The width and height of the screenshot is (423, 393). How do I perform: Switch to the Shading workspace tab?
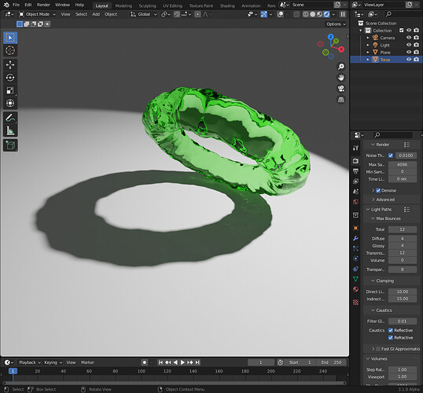227,6
